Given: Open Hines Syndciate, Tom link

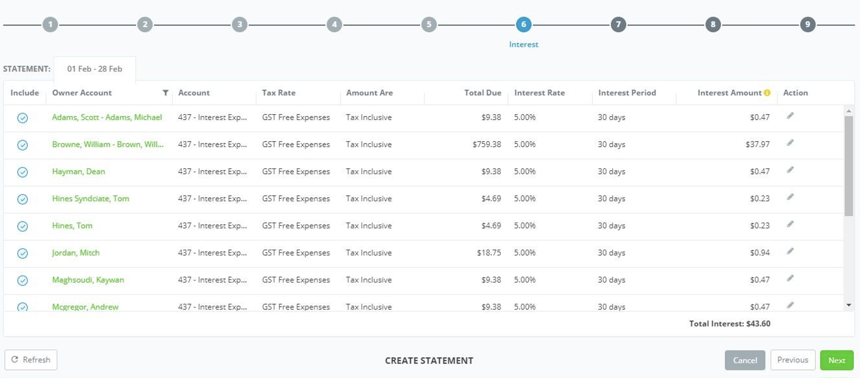Looking at the screenshot, I should [x=91, y=199].
